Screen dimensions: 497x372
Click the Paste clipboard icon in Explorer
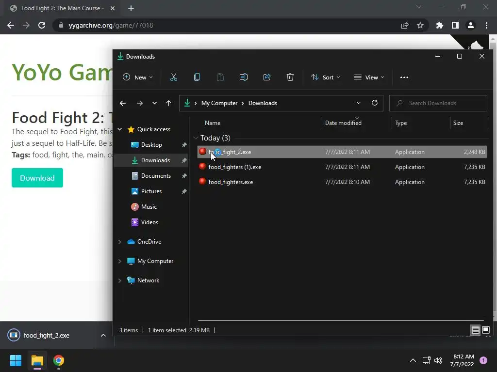point(220,77)
